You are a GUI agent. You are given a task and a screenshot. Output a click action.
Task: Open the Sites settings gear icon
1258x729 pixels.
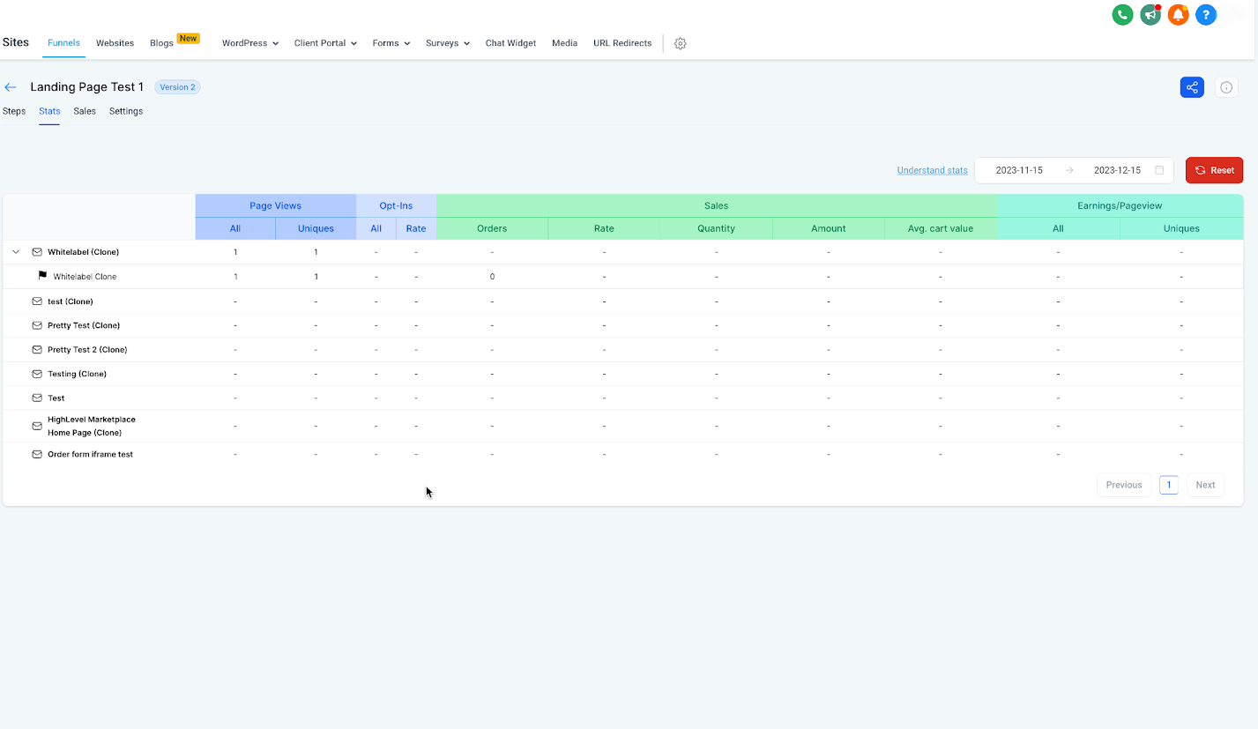(680, 43)
